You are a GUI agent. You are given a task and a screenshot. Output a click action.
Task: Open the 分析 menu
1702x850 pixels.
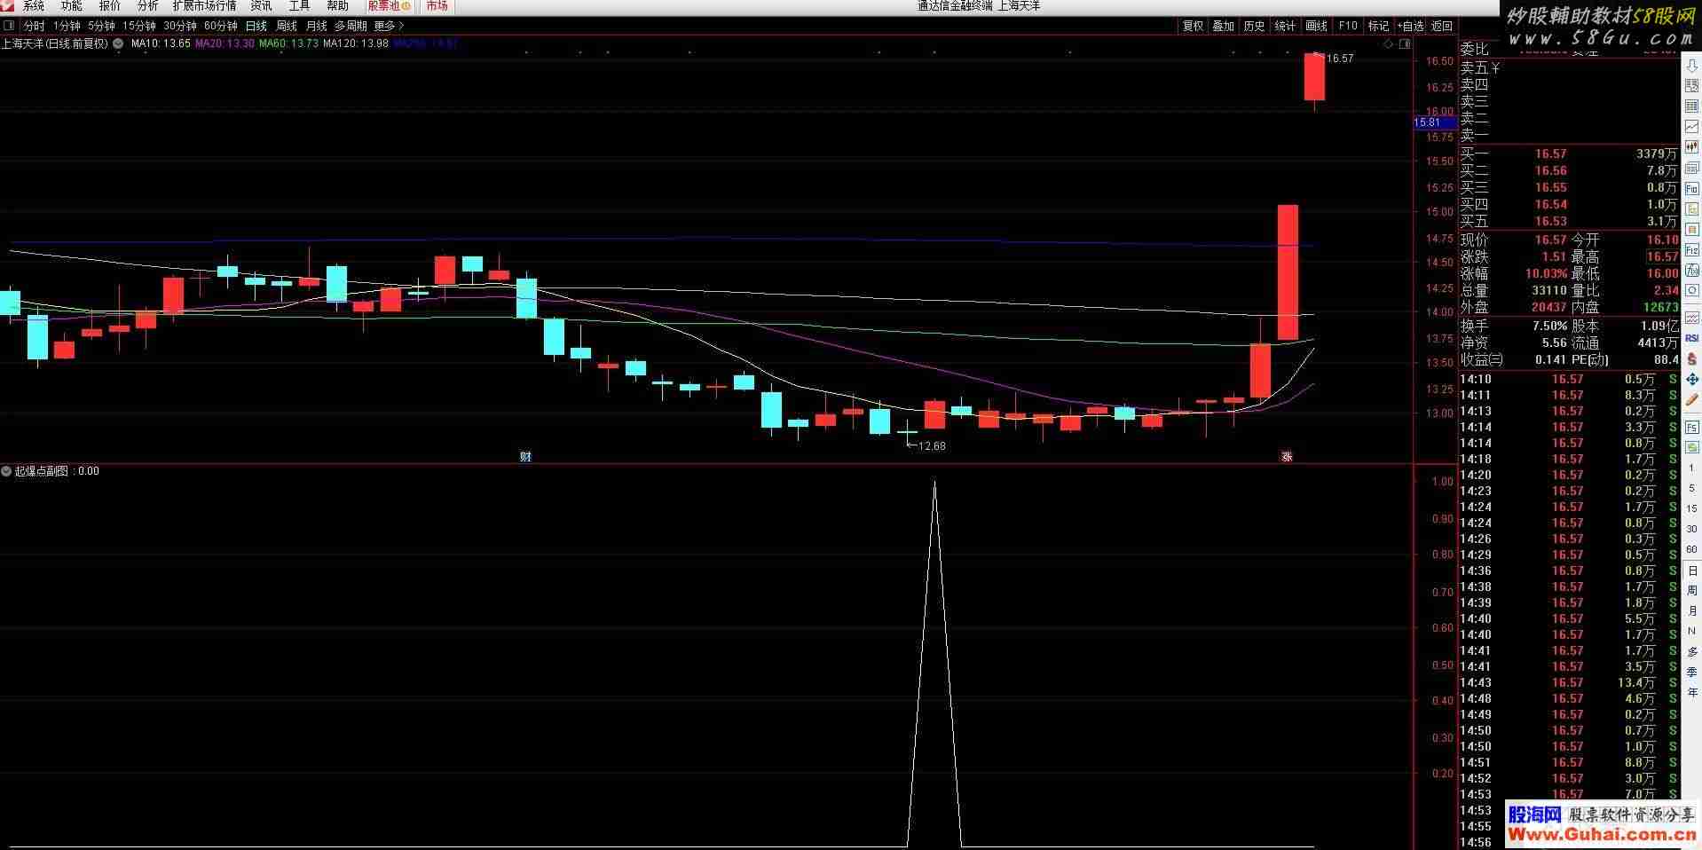[x=147, y=6]
